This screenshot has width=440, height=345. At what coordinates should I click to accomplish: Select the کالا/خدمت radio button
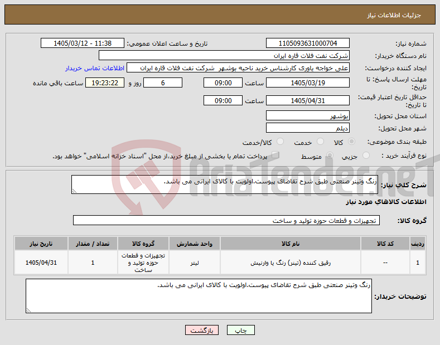pyautogui.click(x=280, y=142)
